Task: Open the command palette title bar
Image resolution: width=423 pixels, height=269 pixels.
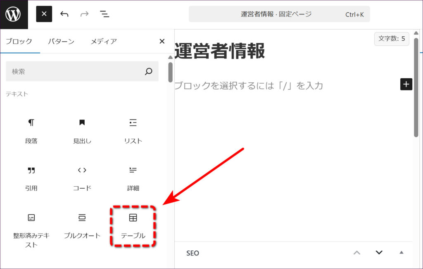Action: pyautogui.click(x=279, y=14)
